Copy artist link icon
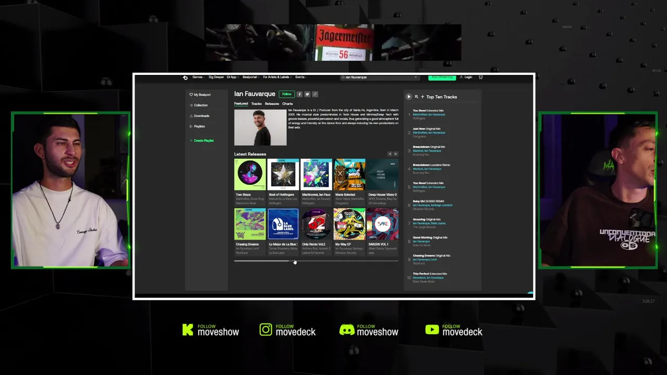667x375 pixels. [x=315, y=94]
